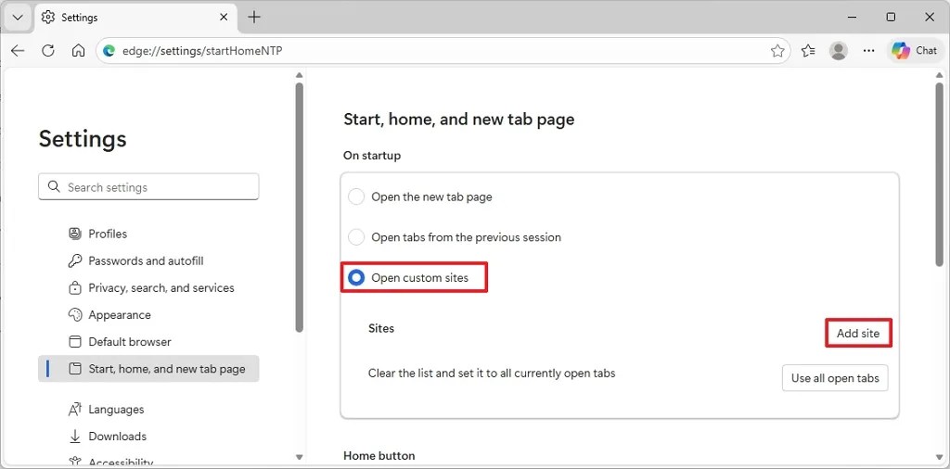Refresh the page

tap(48, 51)
